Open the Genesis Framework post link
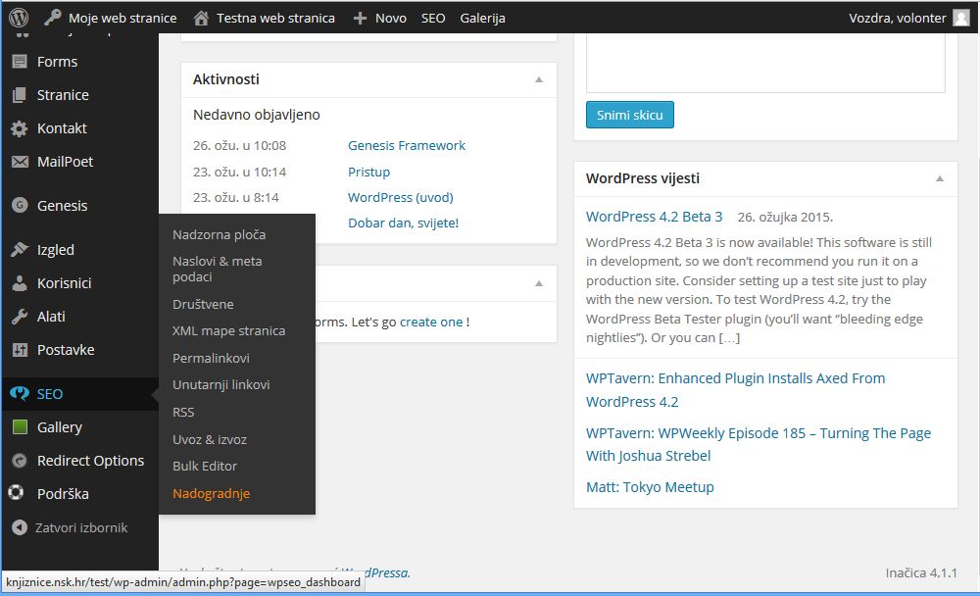Viewport: 980px width, 596px height. (x=407, y=145)
